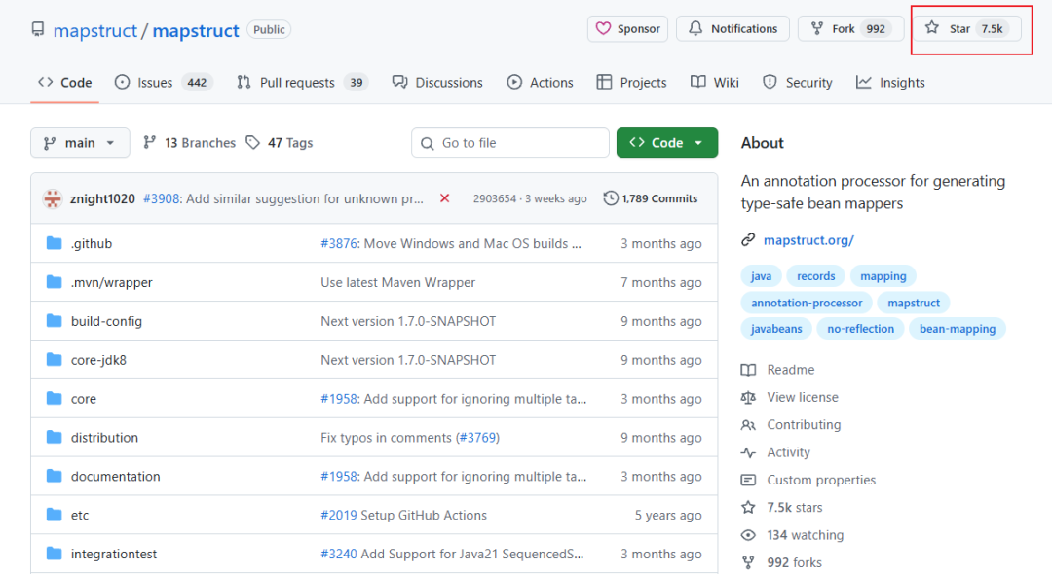Click the folder icon beside .github
Viewport: 1052px width, 574px height.
click(55, 243)
